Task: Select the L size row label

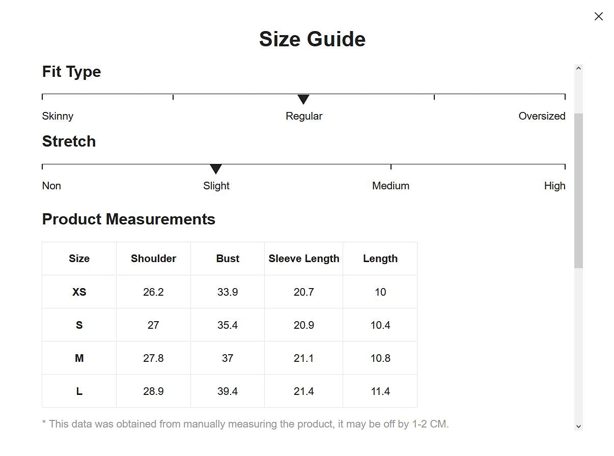Action: (x=79, y=391)
